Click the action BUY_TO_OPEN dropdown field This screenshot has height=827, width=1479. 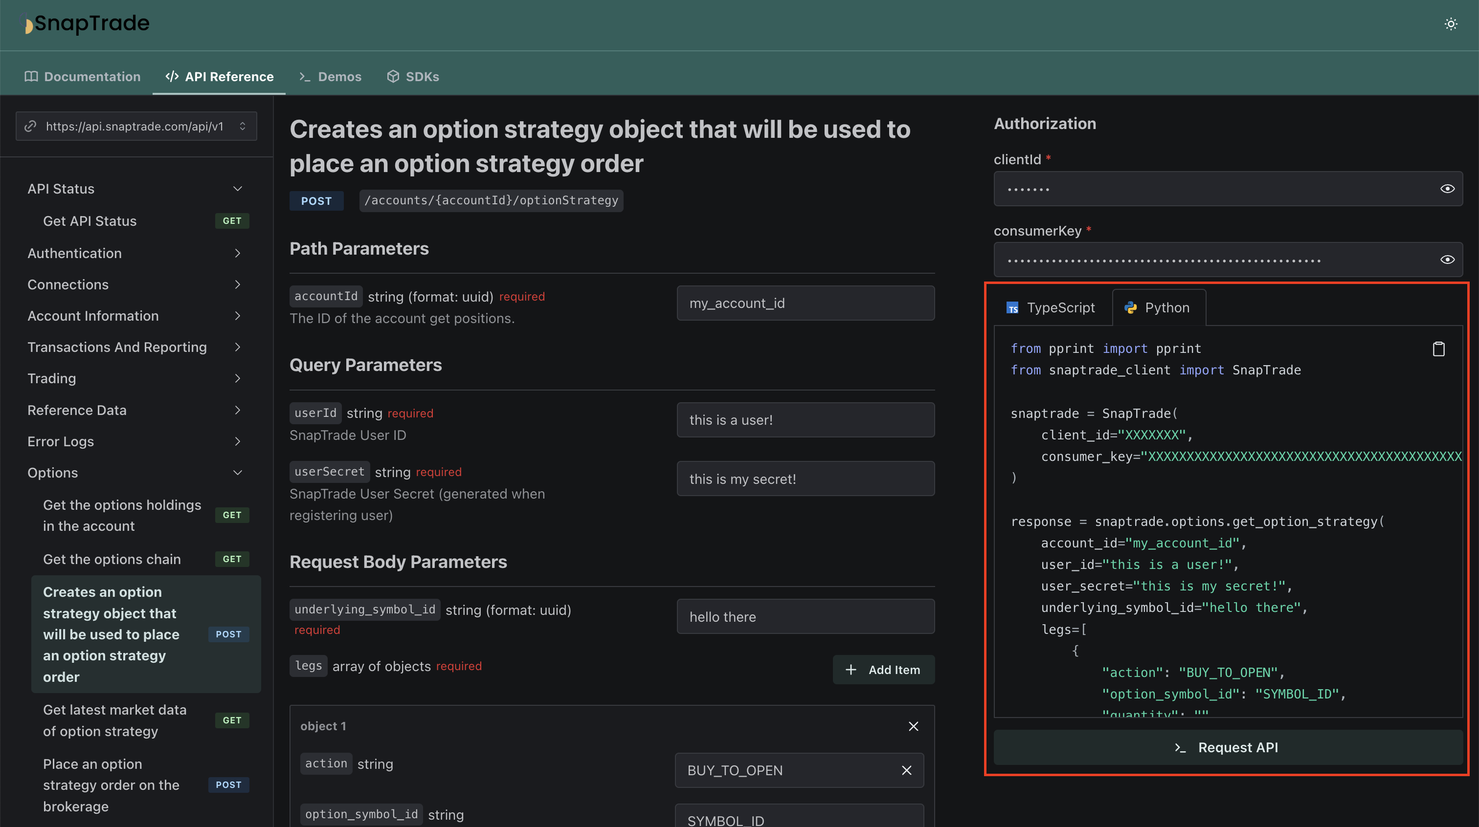(799, 770)
